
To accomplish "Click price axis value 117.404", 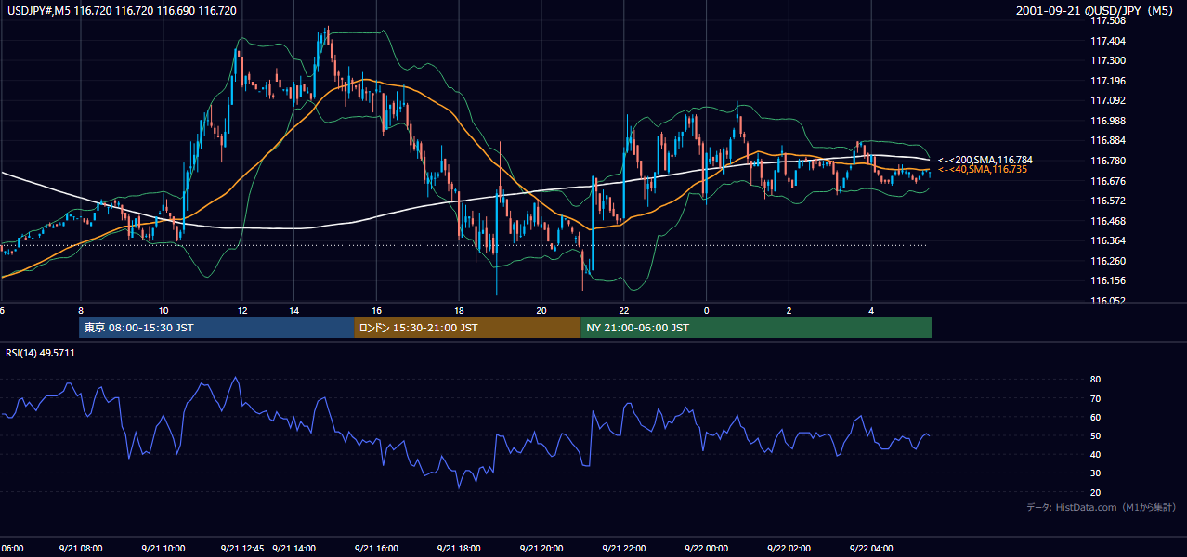I will point(1109,41).
